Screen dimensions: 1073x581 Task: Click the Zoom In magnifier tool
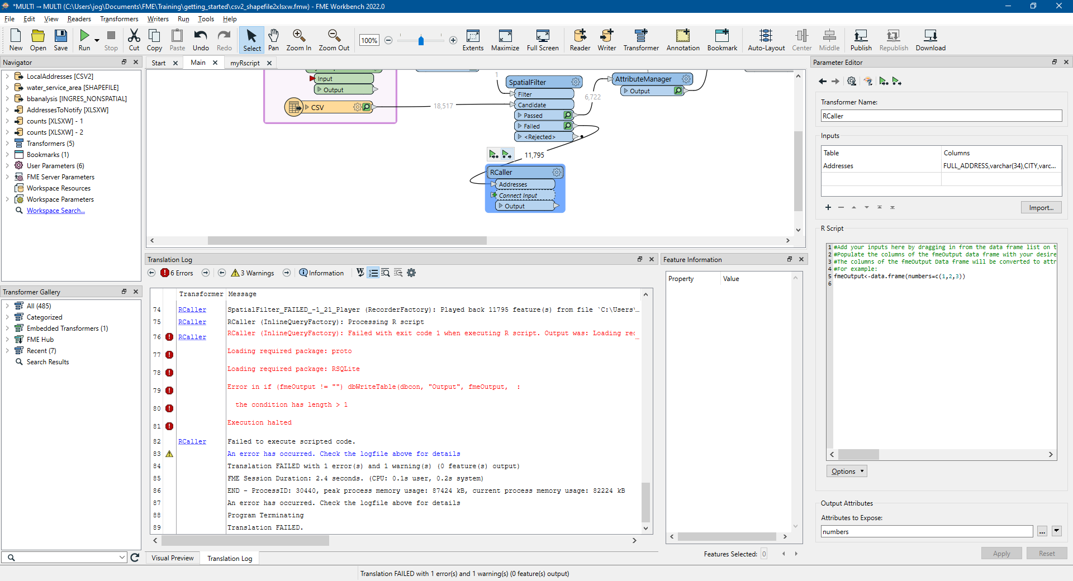pos(299,40)
